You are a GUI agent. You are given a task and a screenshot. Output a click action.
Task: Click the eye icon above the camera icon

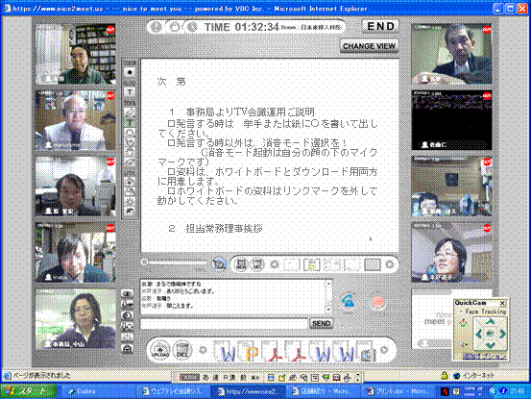click(x=127, y=293)
